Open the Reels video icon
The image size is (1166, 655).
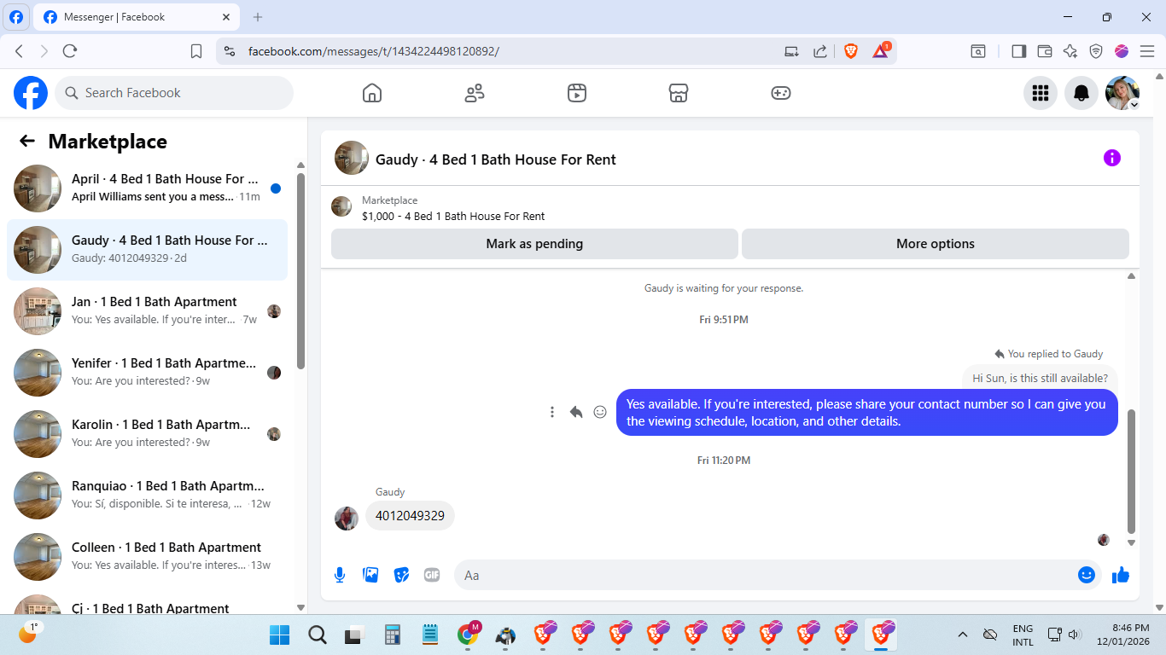[x=577, y=93]
